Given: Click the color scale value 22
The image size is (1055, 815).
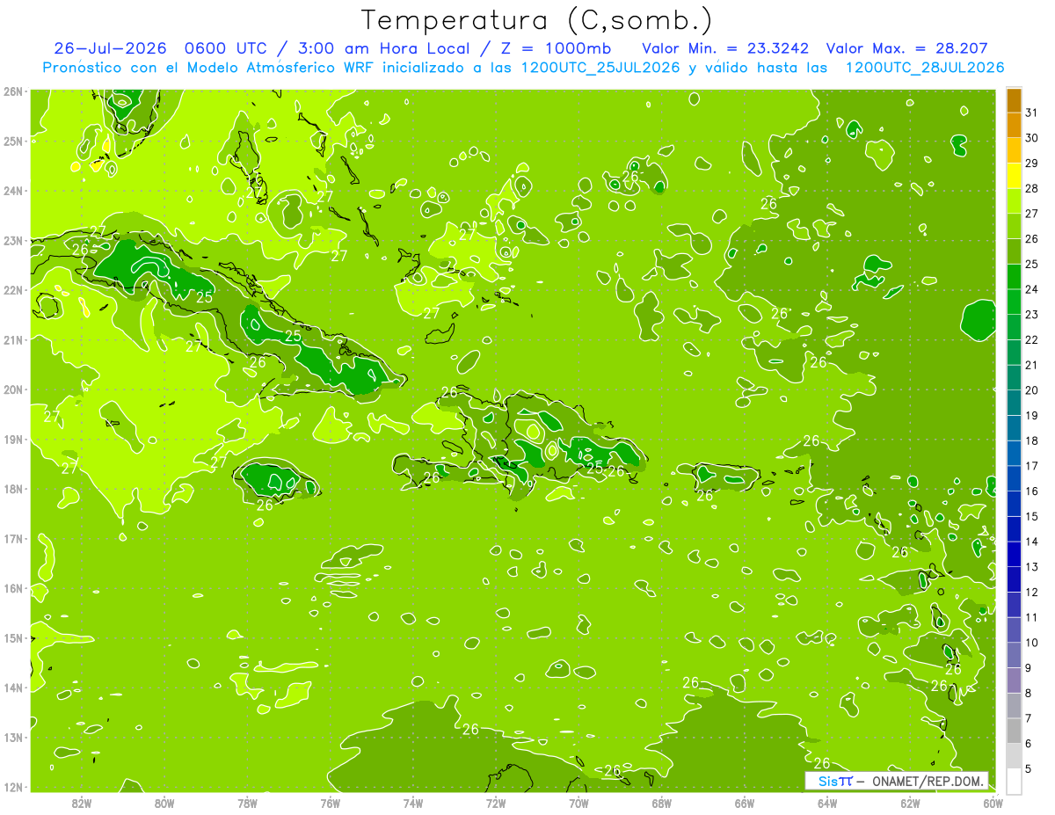Looking at the screenshot, I should point(1032,339).
